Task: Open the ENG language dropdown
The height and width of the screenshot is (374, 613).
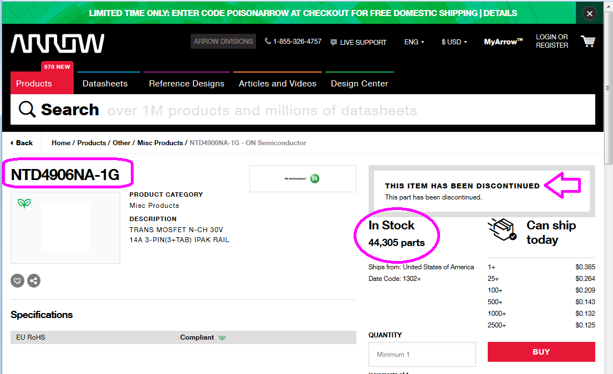Action: (x=414, y=42)
